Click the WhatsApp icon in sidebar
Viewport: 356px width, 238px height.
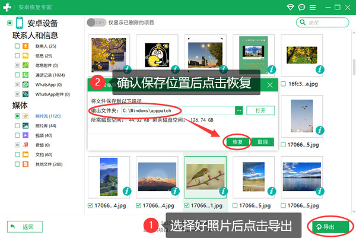click(x=26, y=85)
